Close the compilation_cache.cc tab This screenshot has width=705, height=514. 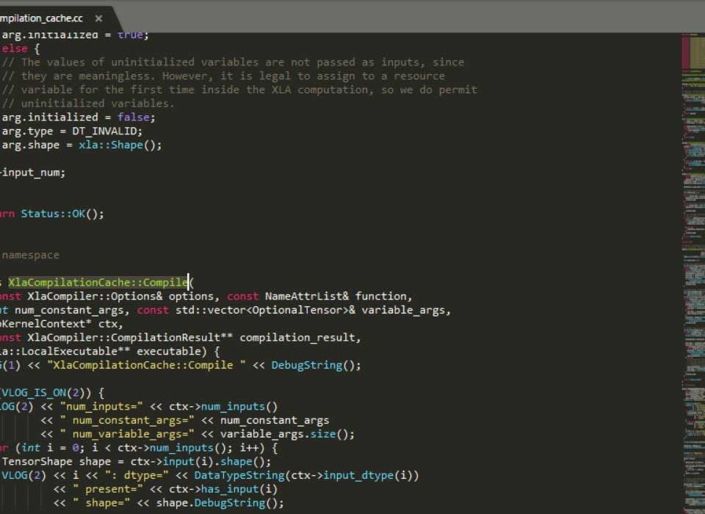(98, 18)
